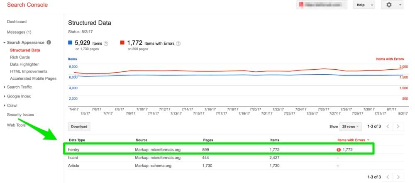This screenshot has width=415, height=183.
Task: Click help icon next to 5,929 Items
Action: (x=106, y=43)
